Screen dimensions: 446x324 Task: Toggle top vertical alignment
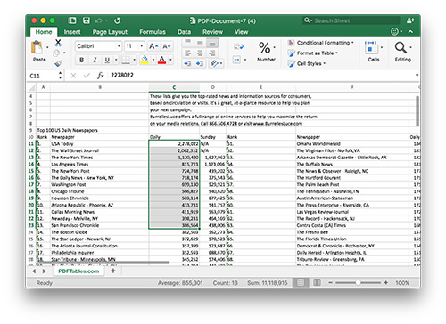187,42
